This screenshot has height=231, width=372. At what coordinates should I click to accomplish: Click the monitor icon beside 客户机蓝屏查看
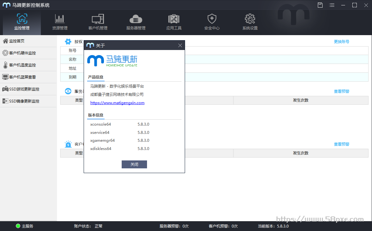point(5,77)
